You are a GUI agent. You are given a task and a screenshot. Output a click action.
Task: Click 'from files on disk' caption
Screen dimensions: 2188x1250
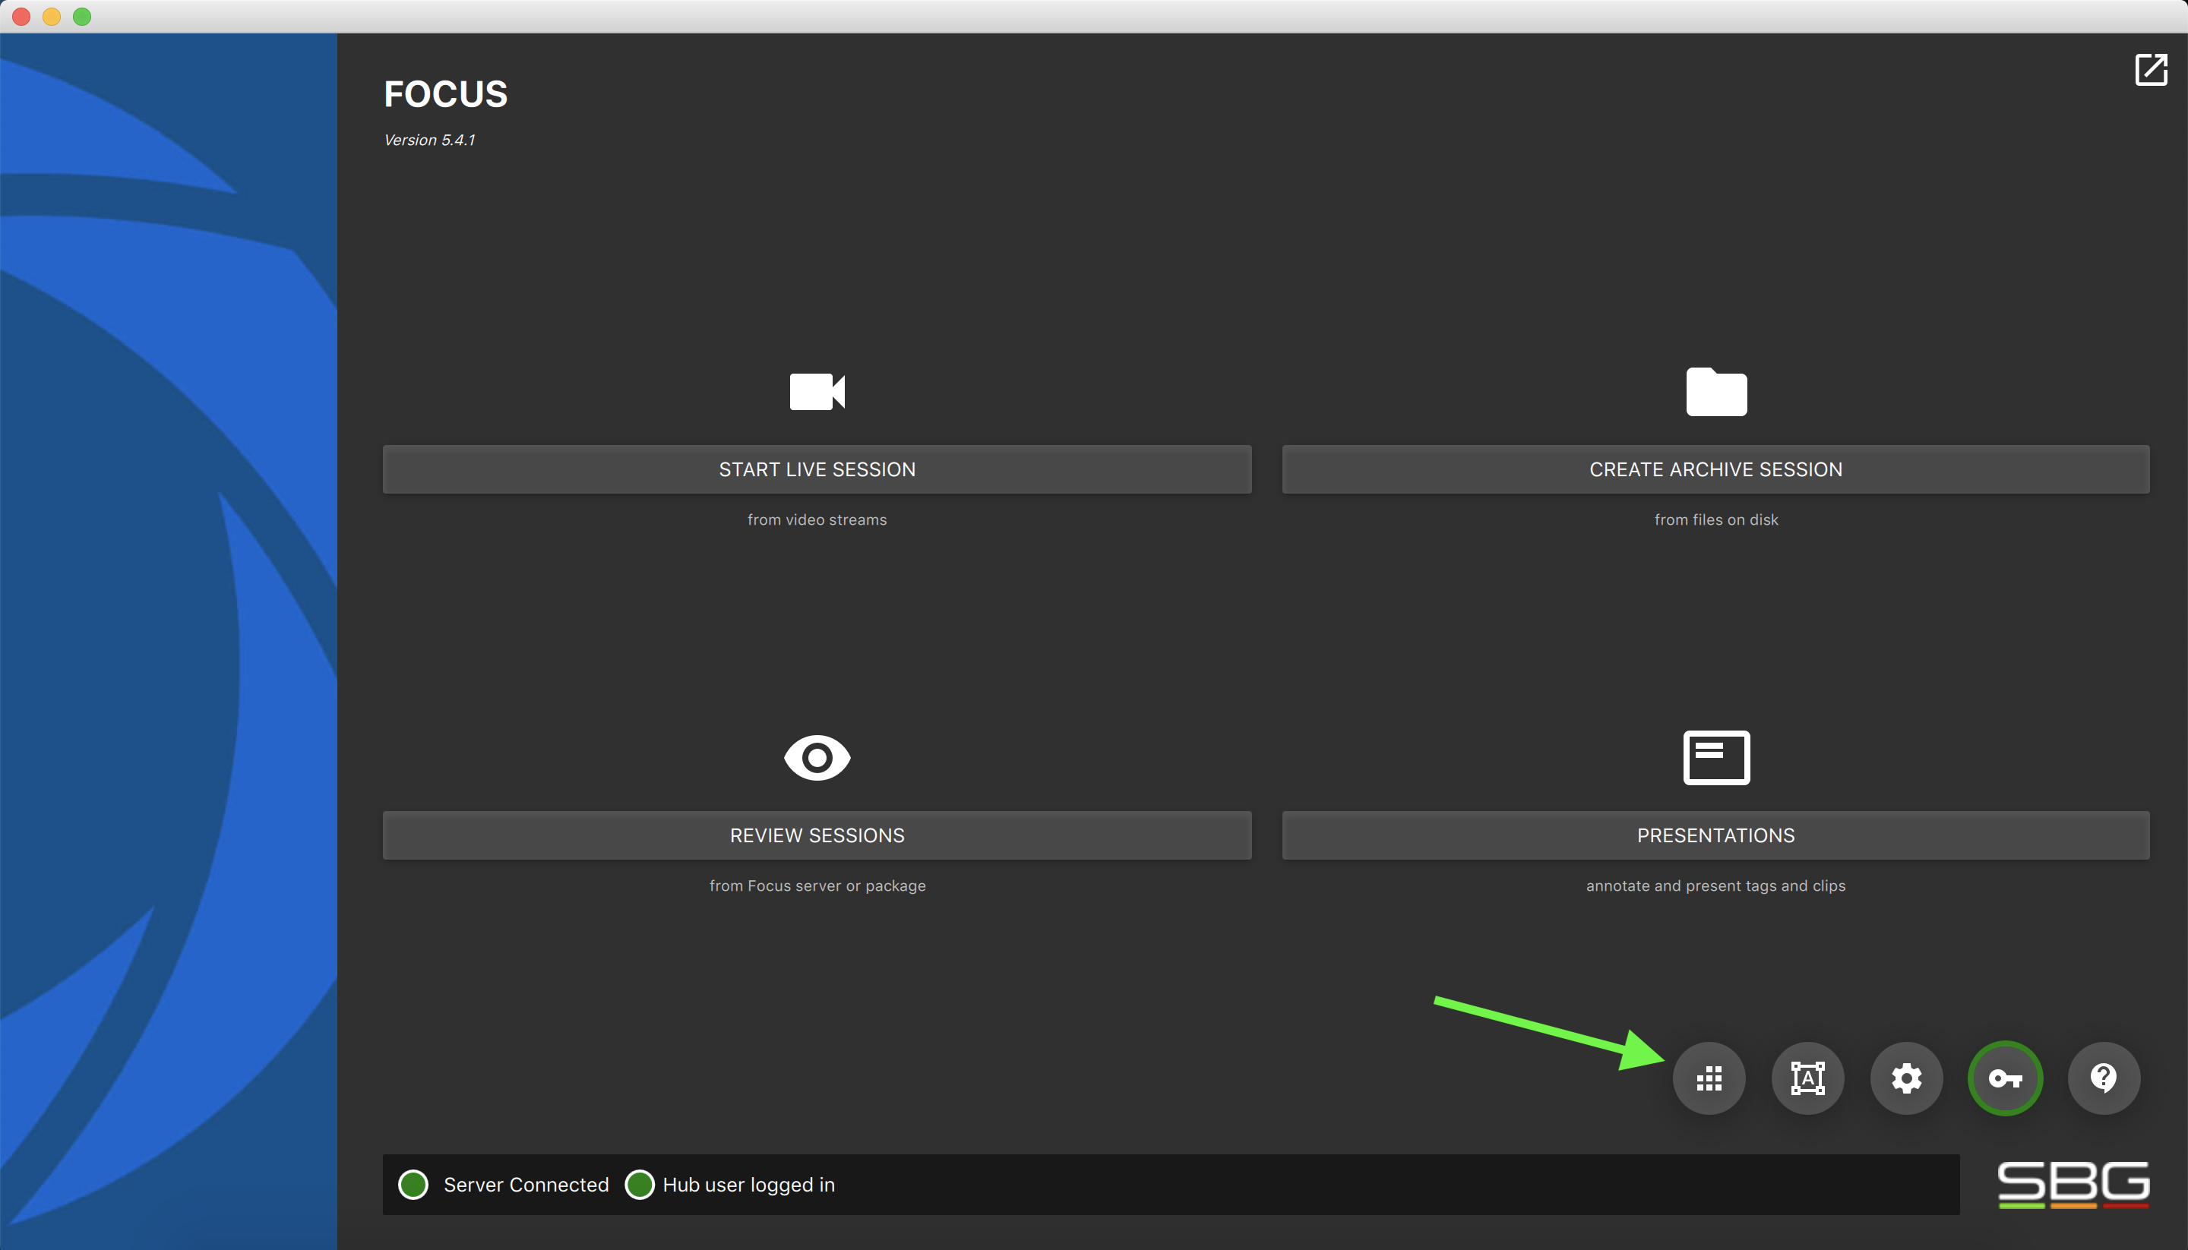coord(1716,519)
